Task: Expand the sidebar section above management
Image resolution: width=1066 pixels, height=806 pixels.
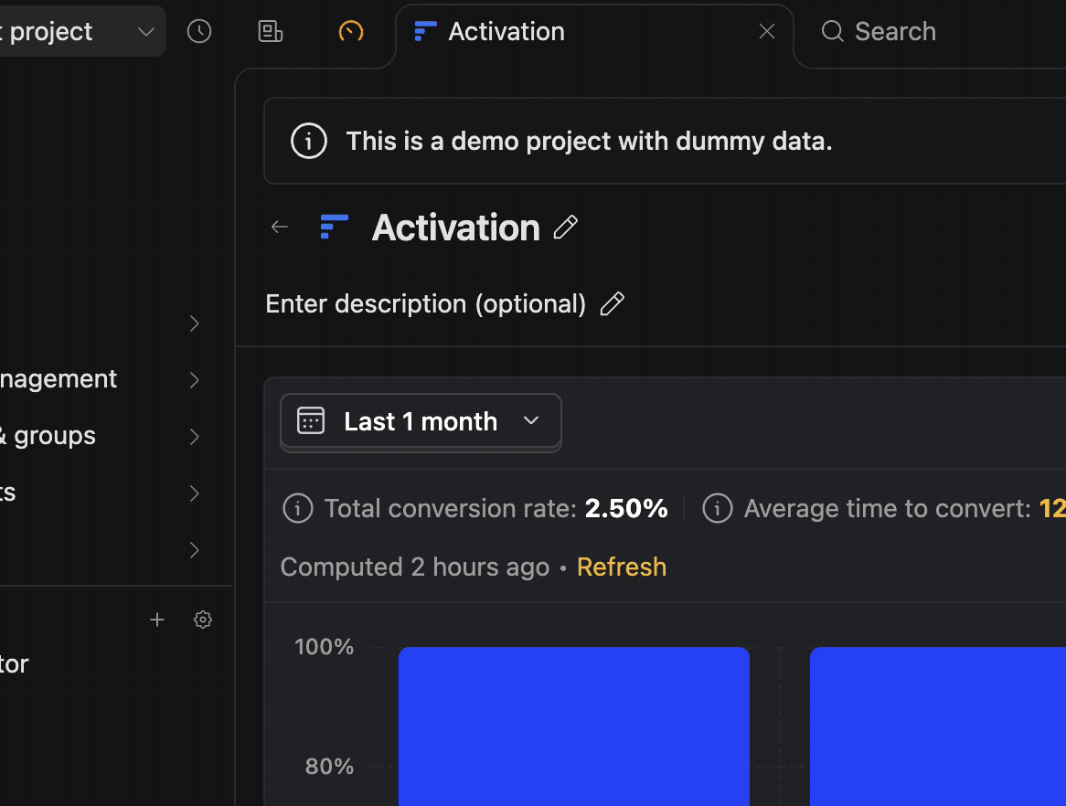Action: [195, 323]
